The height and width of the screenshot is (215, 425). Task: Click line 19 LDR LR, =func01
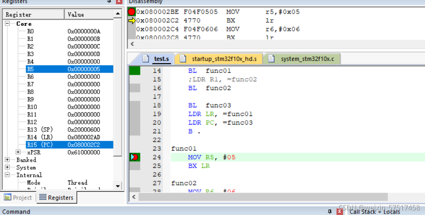coord(220,114)
